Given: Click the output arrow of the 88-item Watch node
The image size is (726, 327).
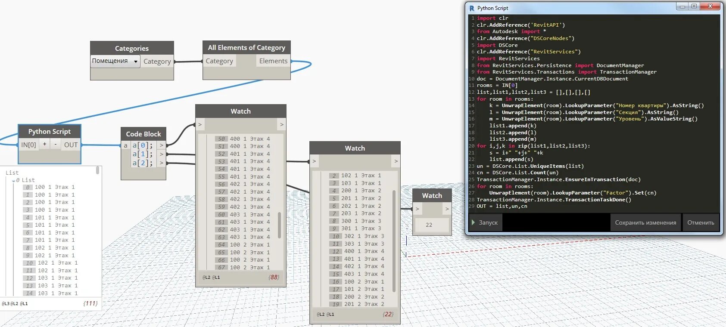Looking at the screenshot, I should click(x=282, y=124).
